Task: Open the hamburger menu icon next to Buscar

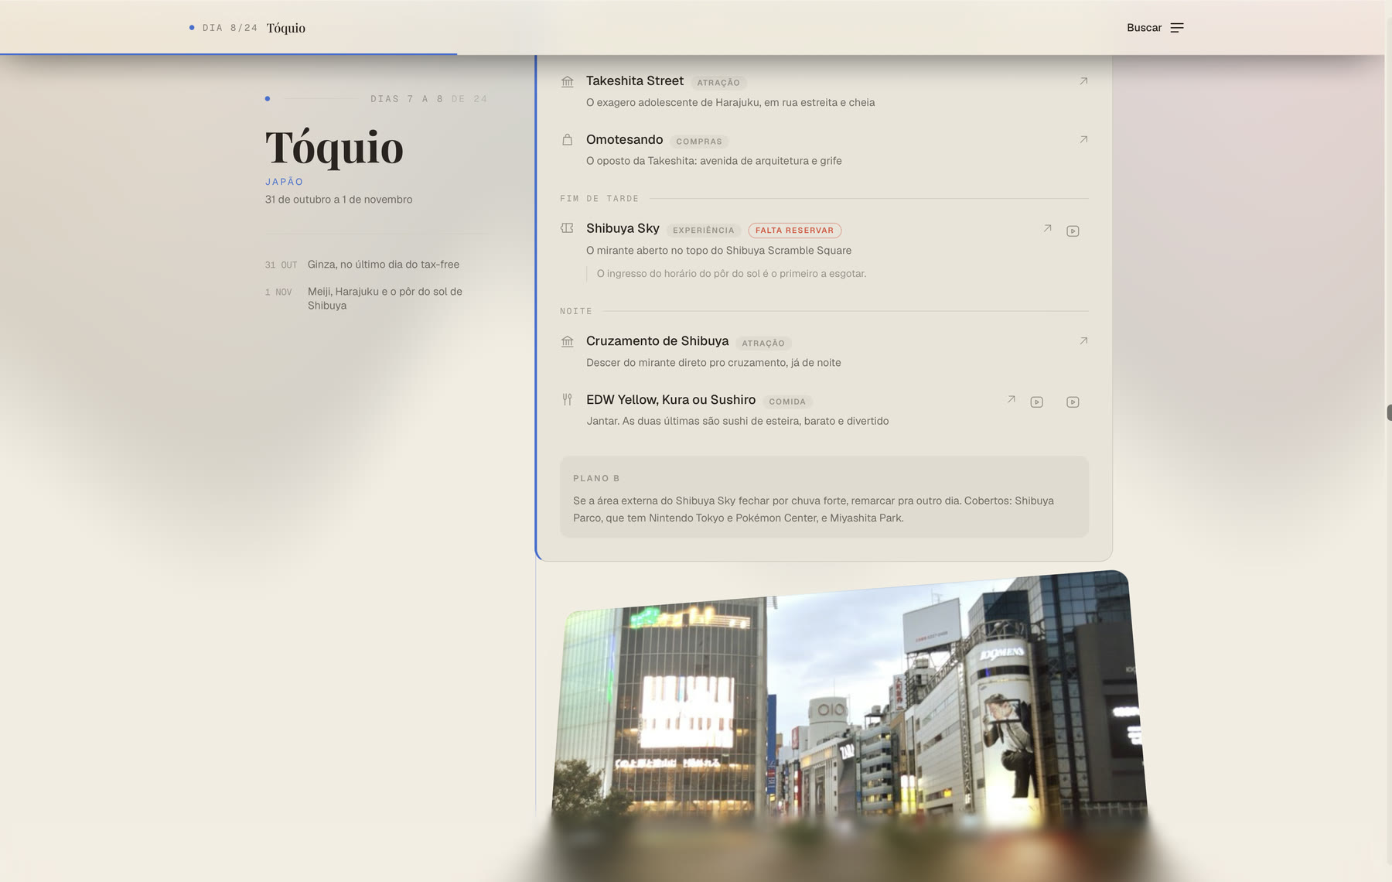Action: tap(1177, 28)
